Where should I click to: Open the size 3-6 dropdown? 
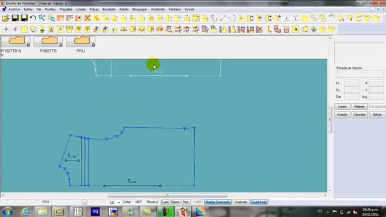click(x=119, y=203)
